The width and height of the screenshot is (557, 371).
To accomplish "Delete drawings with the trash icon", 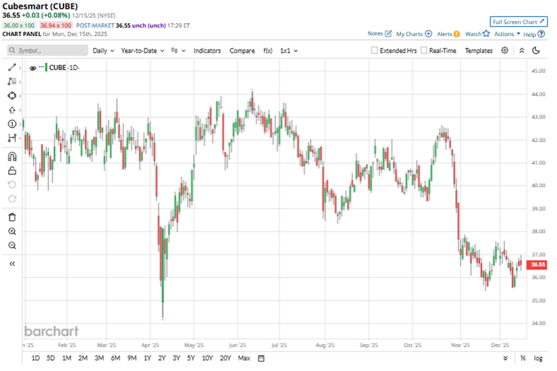I will (x=12, y=217).
